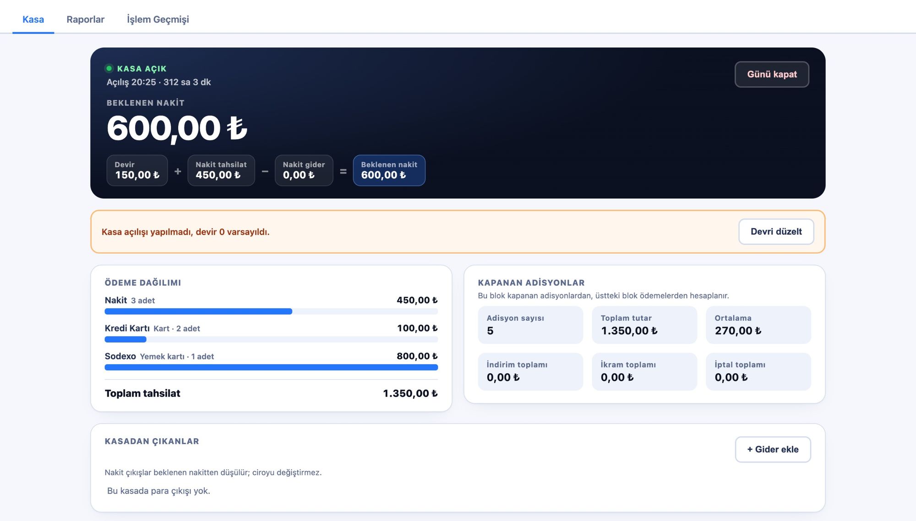Click the 'Toplam tahsilat' label

[x=142, y=393]
